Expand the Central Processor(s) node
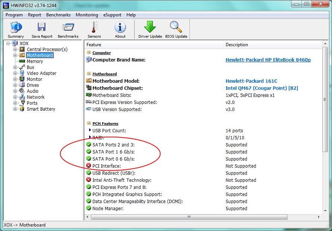The height and width of the screenshot is (231, 332). click(15, 49)
